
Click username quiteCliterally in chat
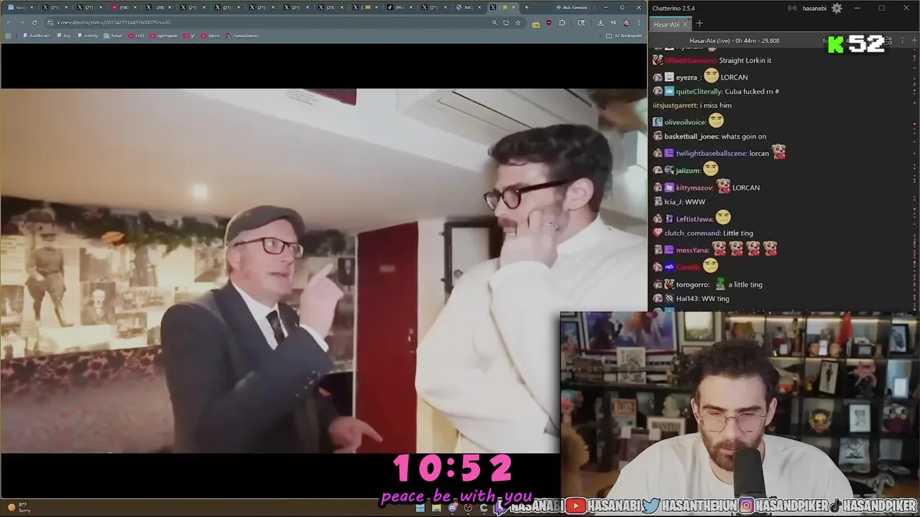click(699, 91)
